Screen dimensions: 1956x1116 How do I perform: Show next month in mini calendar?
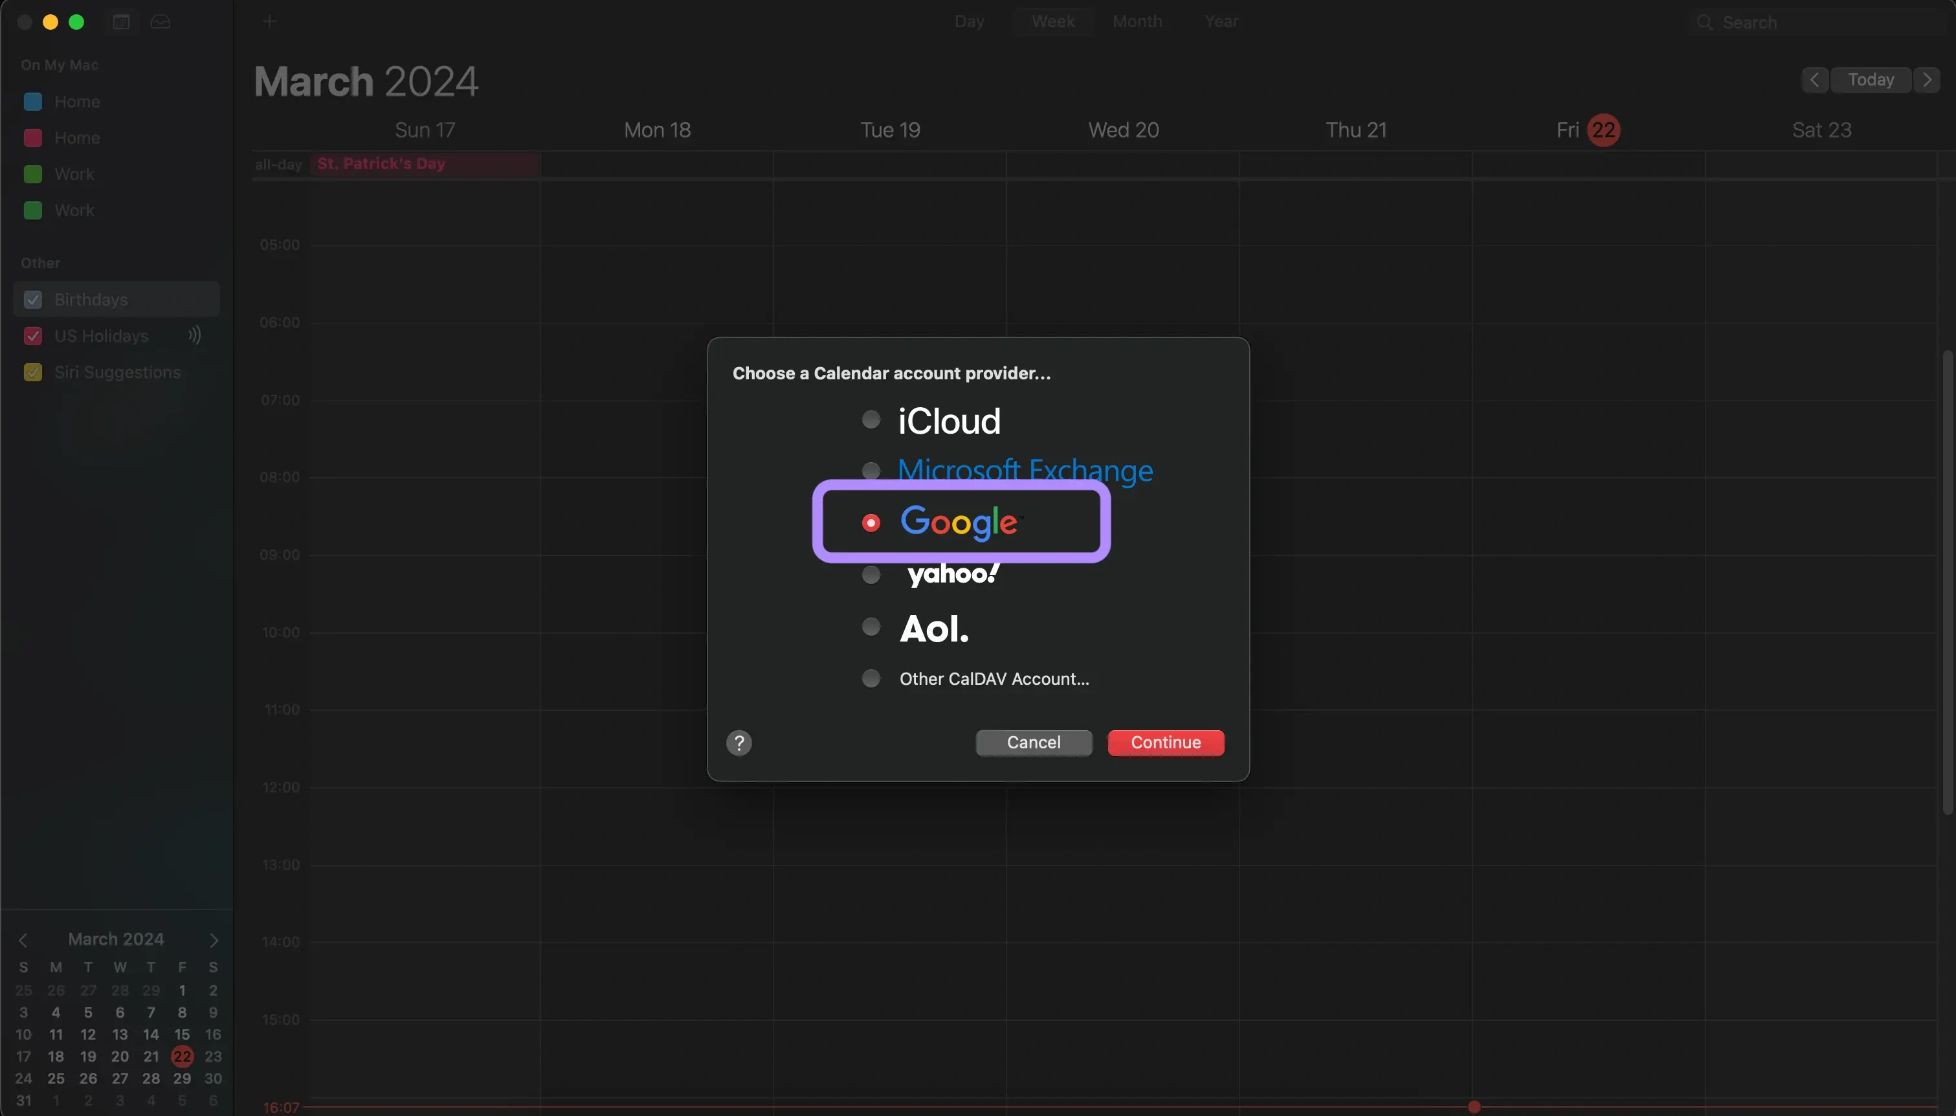click(214, 940)
